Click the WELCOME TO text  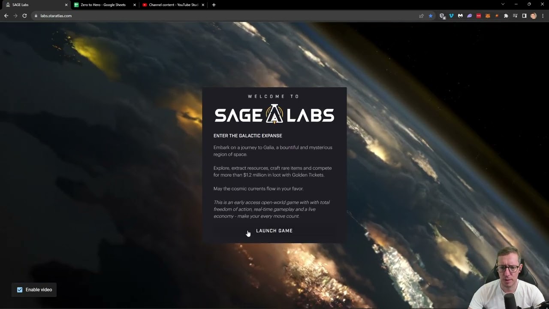[274, 97]
